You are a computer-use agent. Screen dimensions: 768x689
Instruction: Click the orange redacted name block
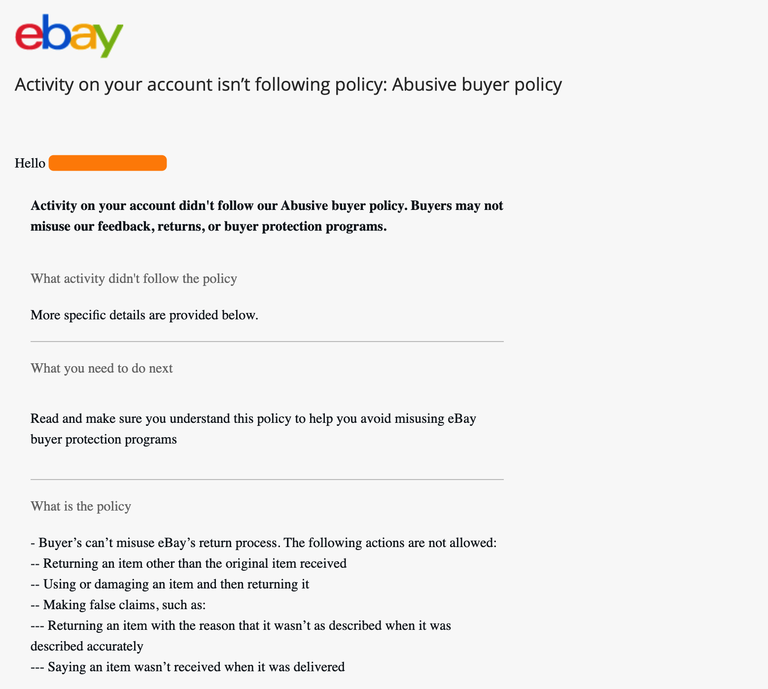pos(107,163)
